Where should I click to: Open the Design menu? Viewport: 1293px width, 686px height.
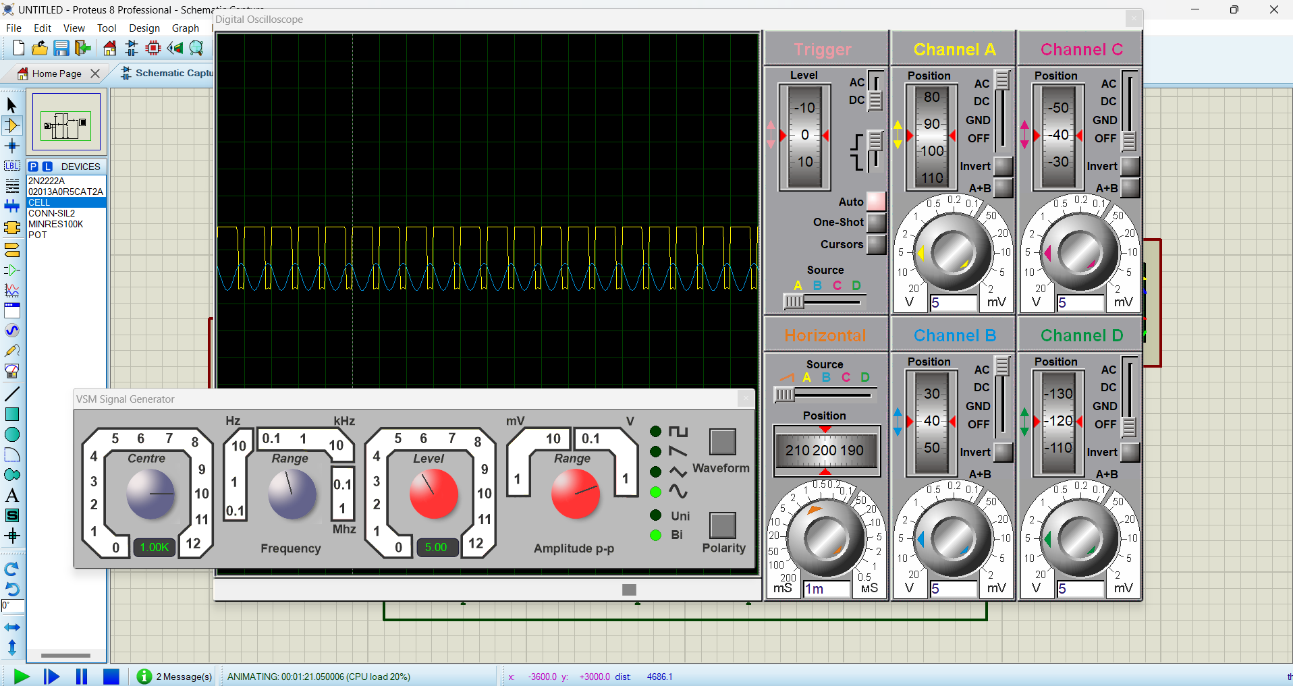(144, 28)
